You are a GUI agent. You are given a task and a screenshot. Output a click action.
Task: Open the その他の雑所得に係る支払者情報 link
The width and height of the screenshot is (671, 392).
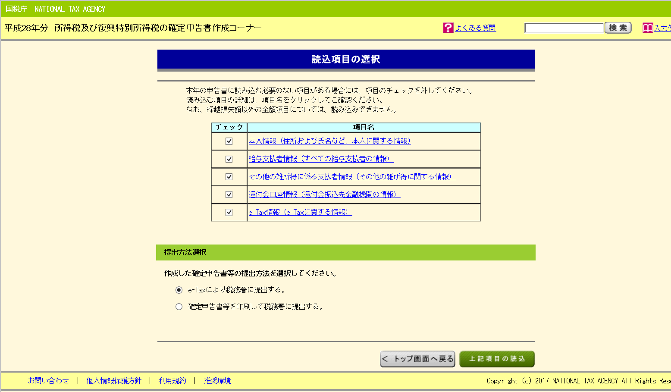pyautogui.click(x=352, y=176)
